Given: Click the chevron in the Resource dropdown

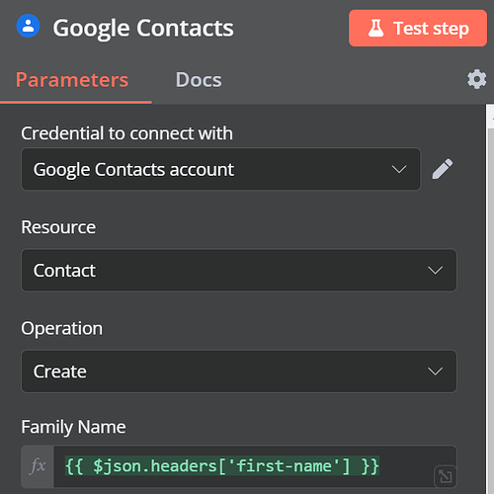Looking at the screenshot, I should point(435,271).
